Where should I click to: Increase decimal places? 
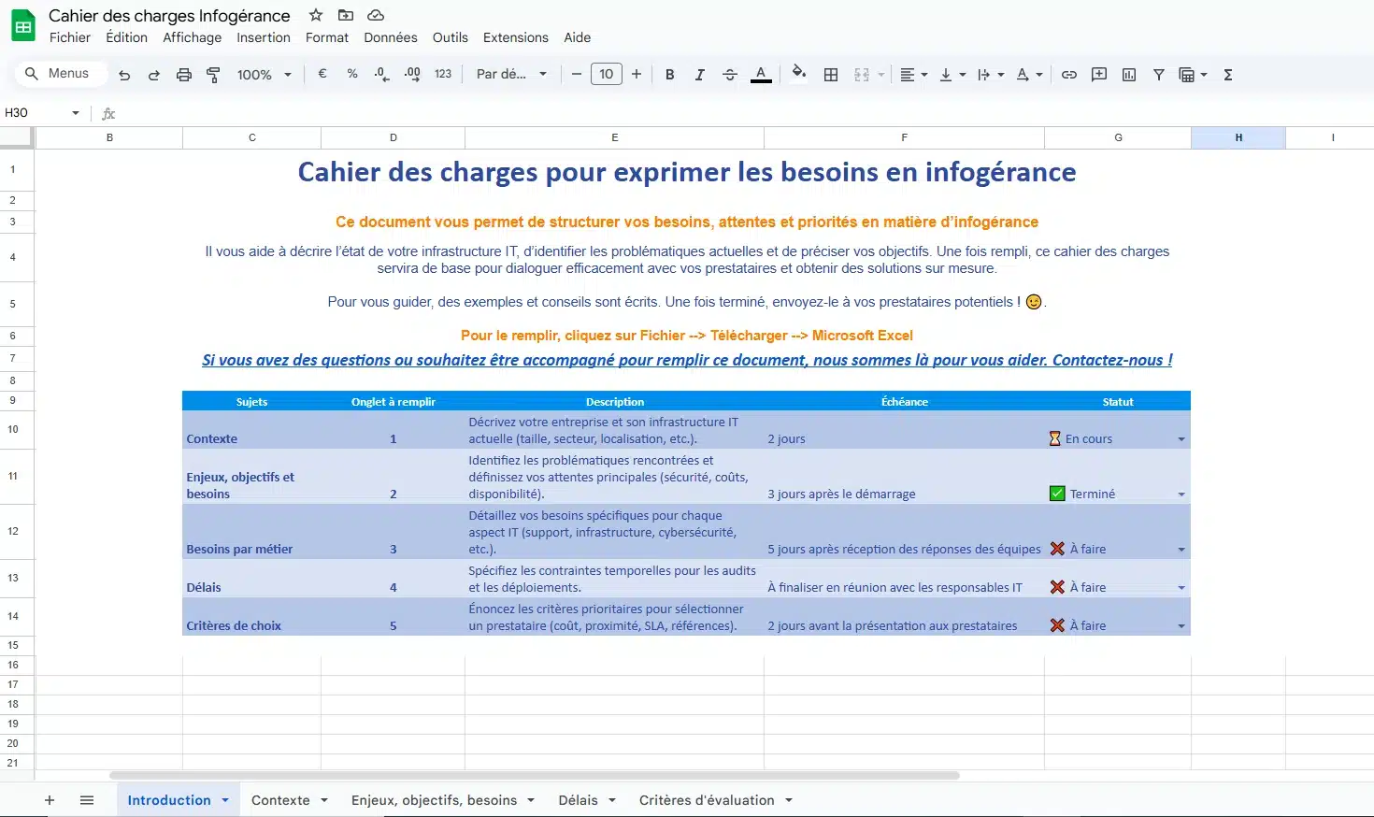[x=412, y=74]
